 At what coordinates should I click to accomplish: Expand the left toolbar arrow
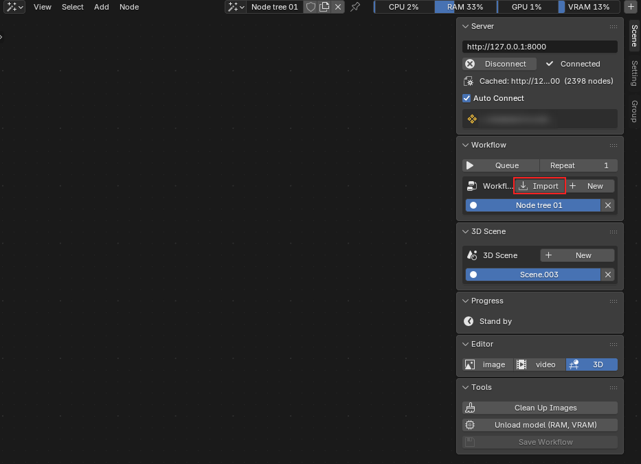1,37
